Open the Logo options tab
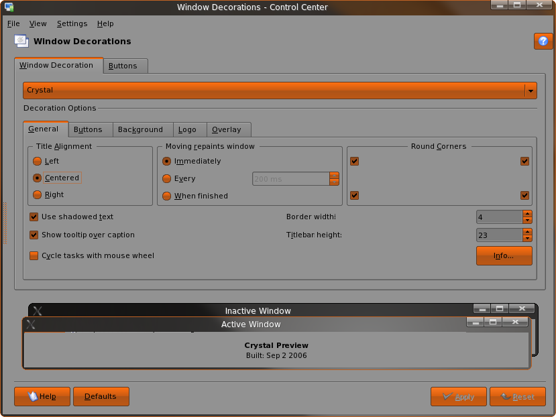Image resolution: width=556 pixels, height=417 pixels. pyautogui.click(x=190, y=130)
